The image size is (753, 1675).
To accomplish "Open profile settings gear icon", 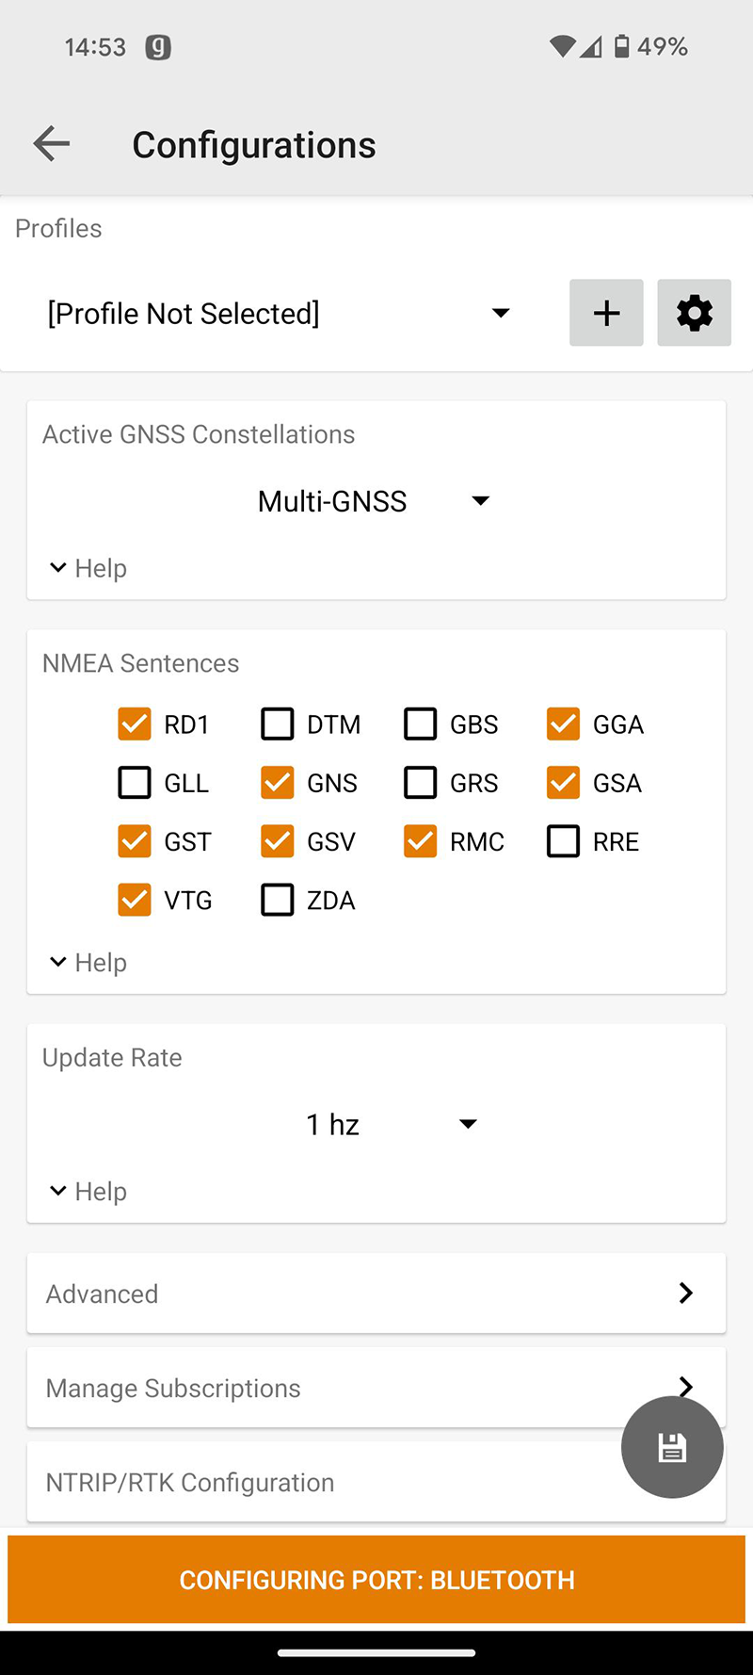I will coord(694,313).
